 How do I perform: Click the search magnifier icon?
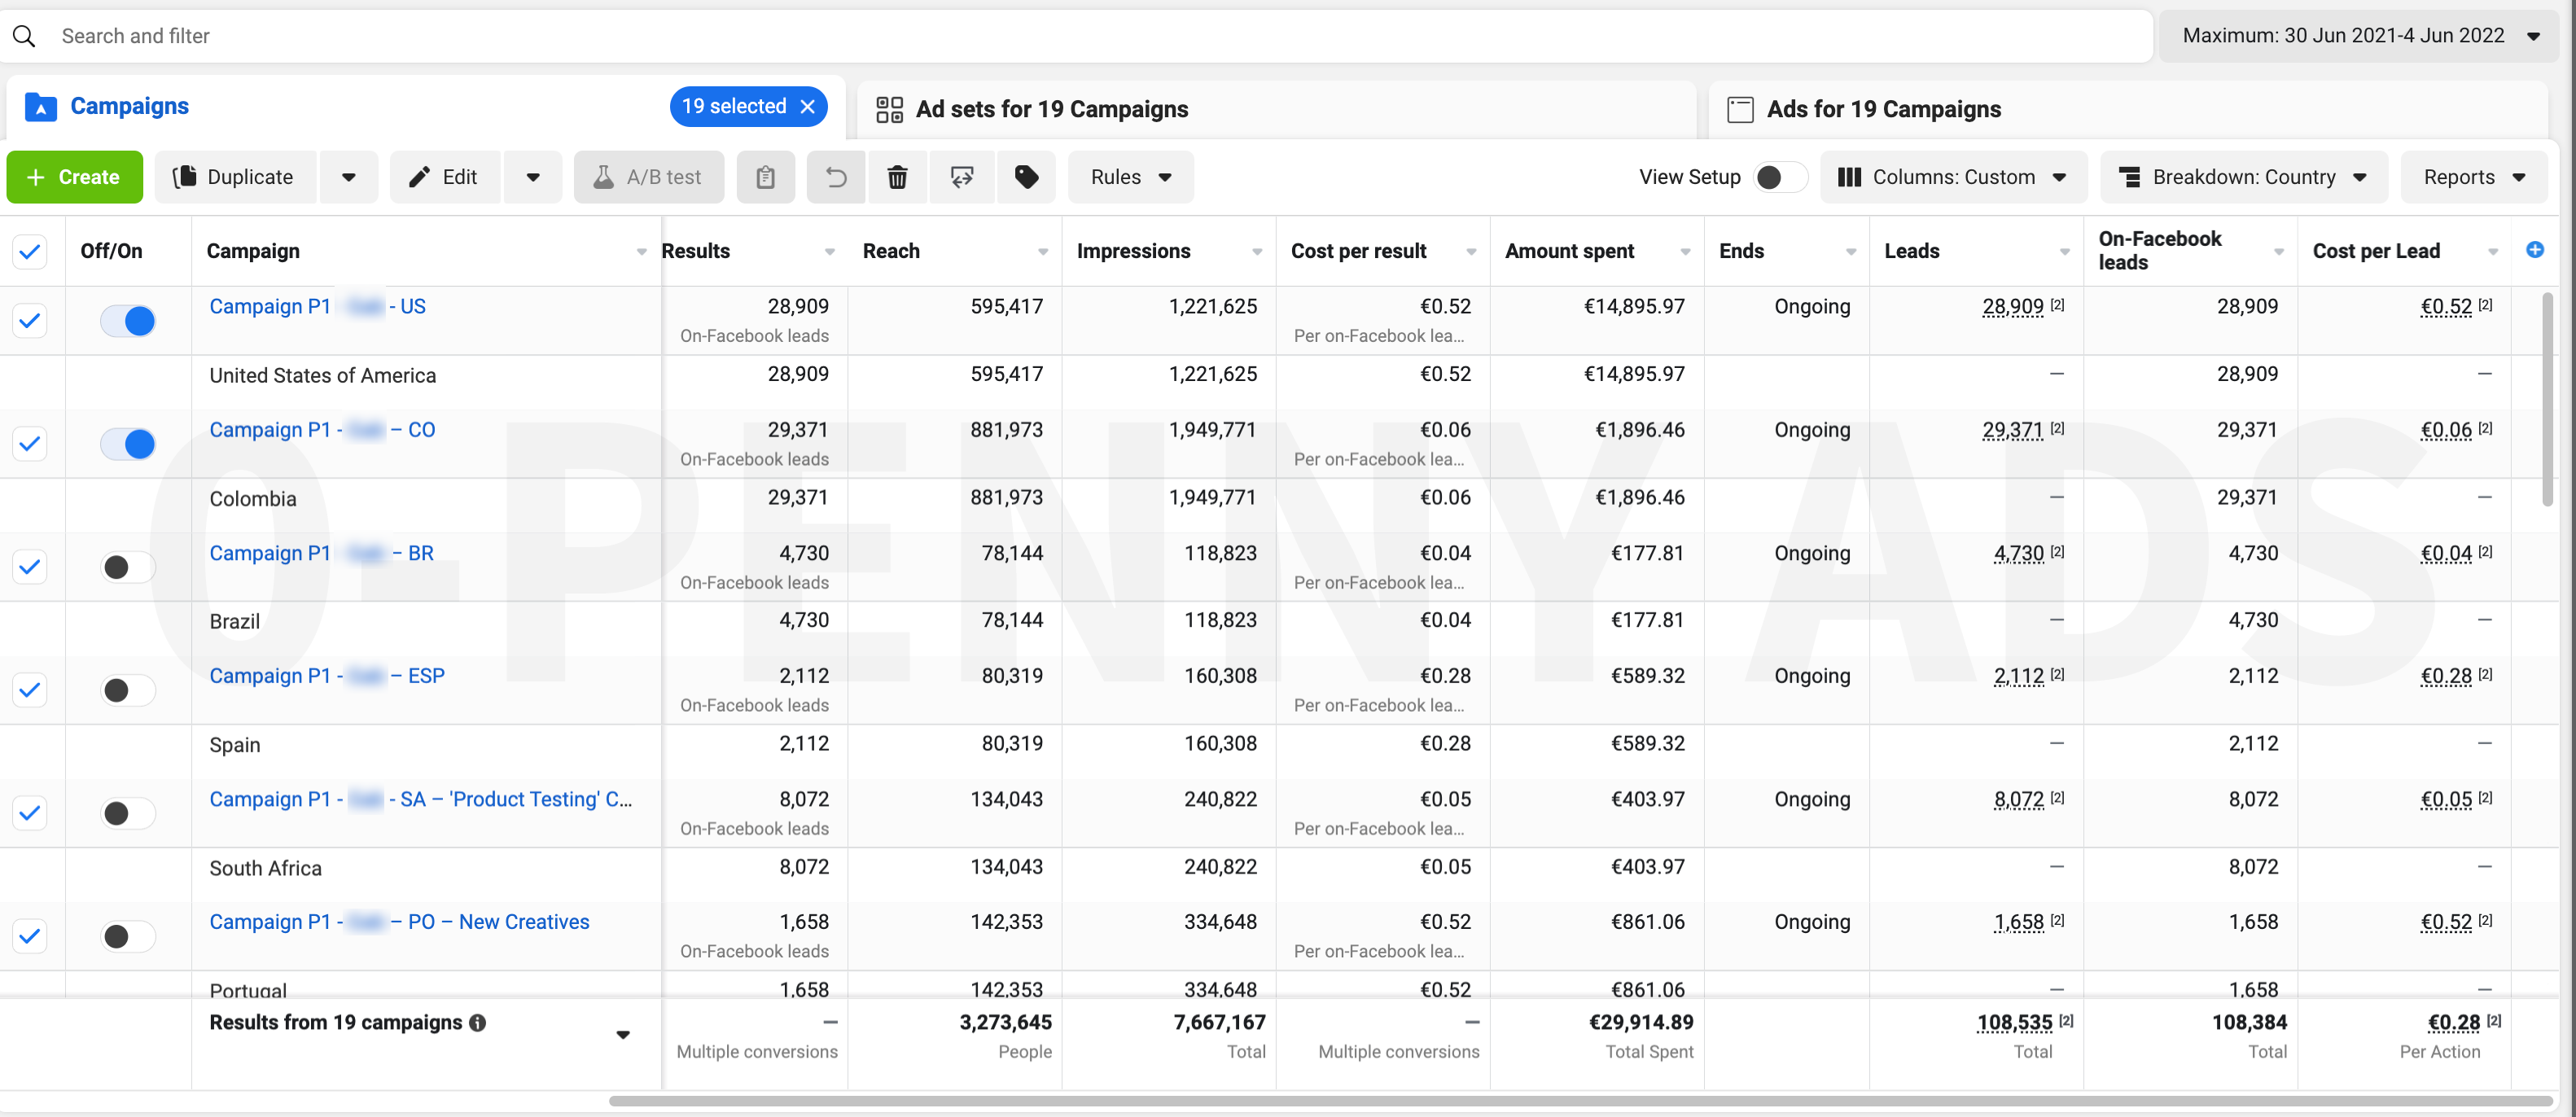pyautogui.click(x=24, y=36)
